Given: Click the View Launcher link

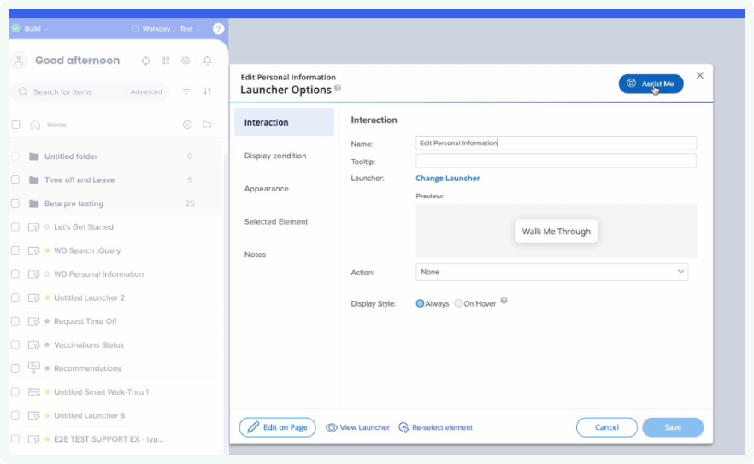Looking at the screenshot, I should (x=357, y=427).
